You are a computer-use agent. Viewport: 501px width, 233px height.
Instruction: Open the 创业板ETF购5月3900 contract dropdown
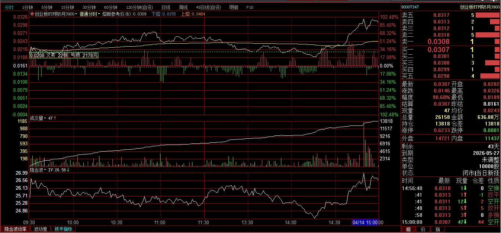click(76, 14)
